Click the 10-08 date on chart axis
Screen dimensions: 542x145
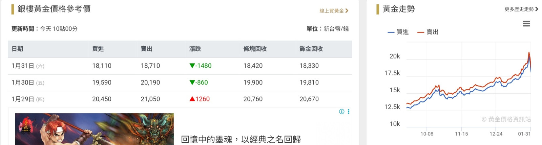coord(427,134)
